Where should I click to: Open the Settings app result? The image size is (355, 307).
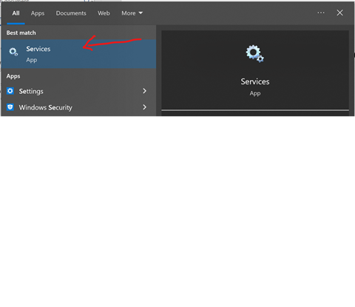tap(78, 91)
